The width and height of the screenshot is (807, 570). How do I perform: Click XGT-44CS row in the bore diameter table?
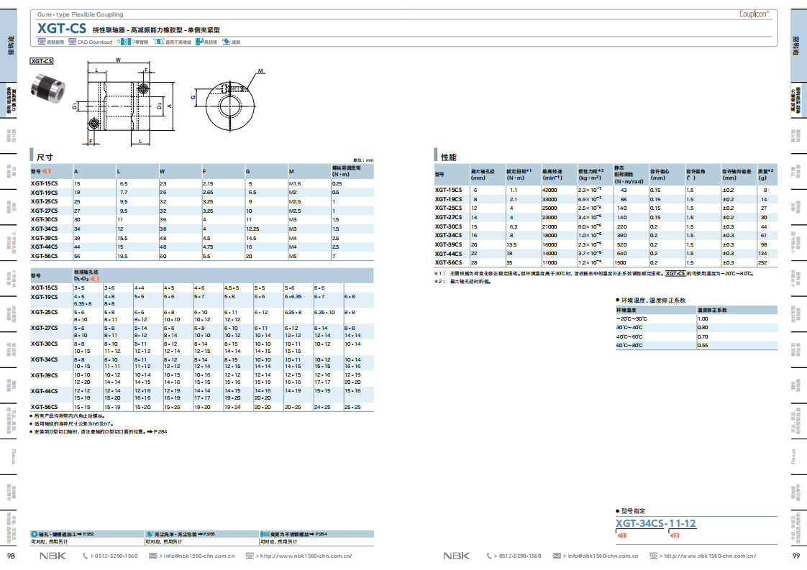(x=201, y=395)
